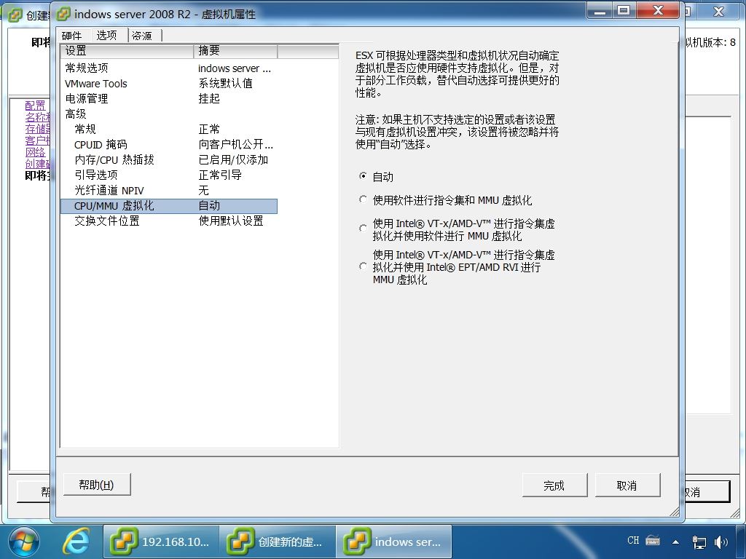Select the 引导选项 row
This screenshot has width=746, height=559.
coord(169,175)
